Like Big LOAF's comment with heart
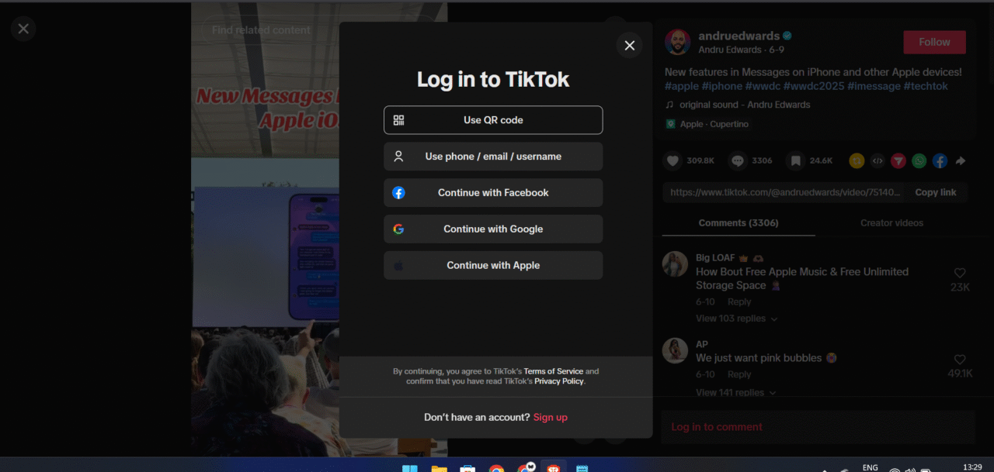Image resolution: width=994 pixels, height=472 pixels. point(960,274)
